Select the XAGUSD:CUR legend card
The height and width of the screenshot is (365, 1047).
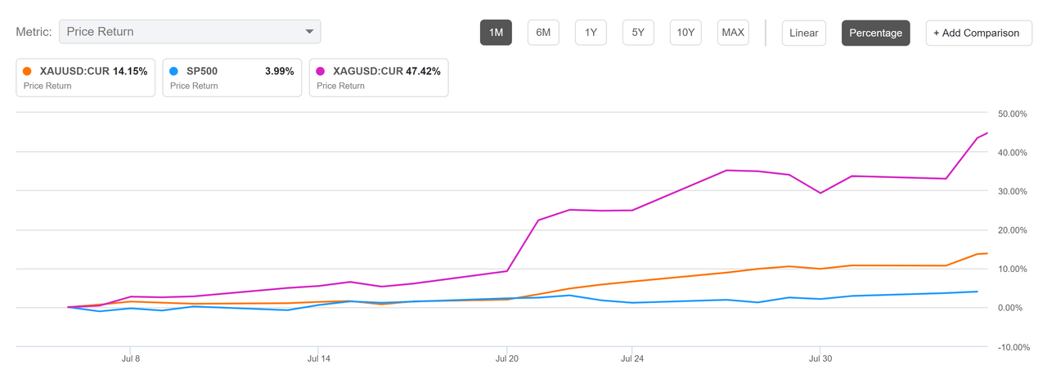click(379, 78)
